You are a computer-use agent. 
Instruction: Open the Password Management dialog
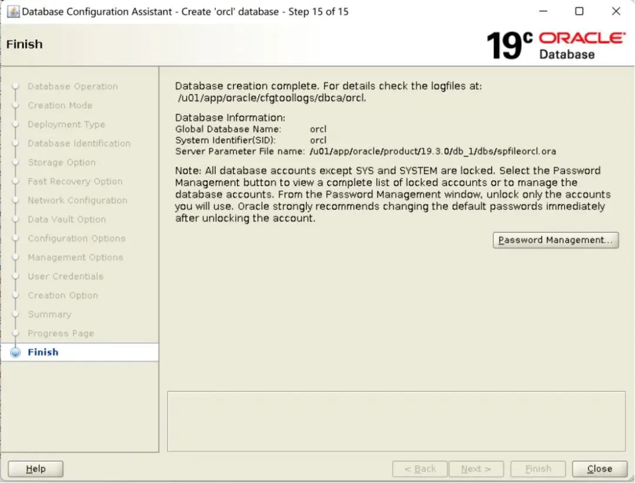[x=556, y=240]
